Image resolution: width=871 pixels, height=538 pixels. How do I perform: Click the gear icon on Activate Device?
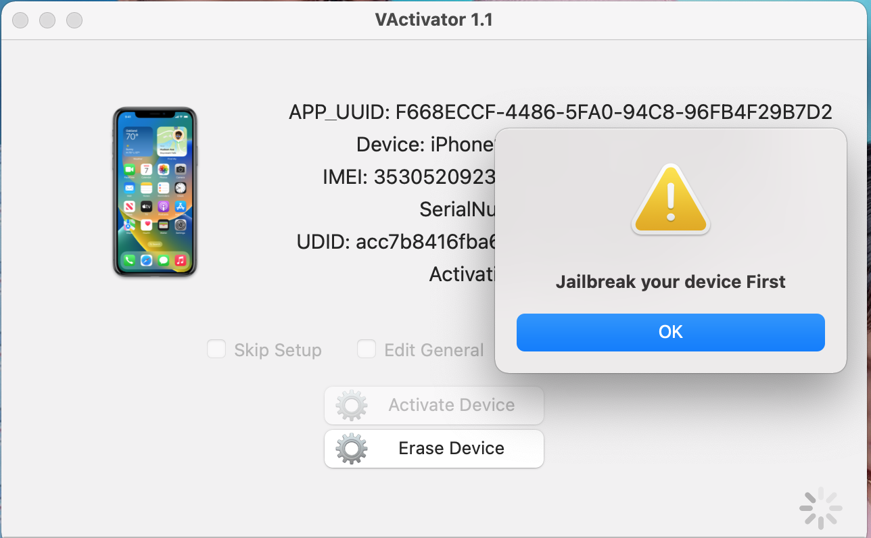point(352,406)
